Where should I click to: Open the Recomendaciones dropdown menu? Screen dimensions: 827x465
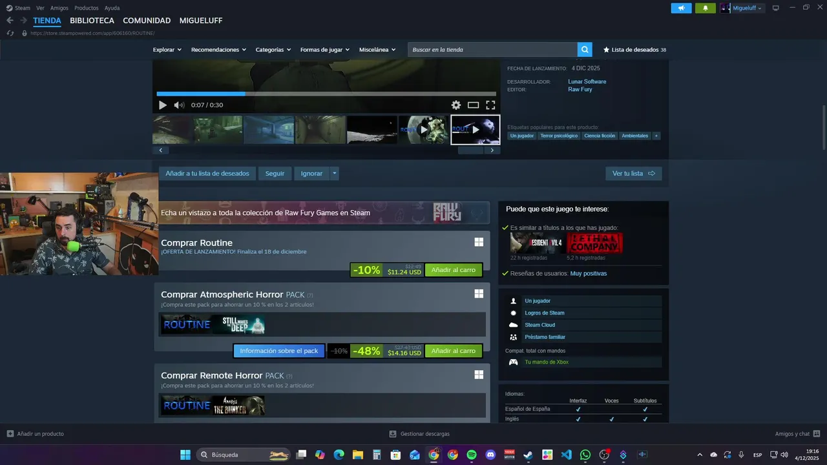point(218,50)
